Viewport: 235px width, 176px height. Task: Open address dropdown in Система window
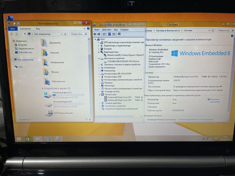pos(209,30)
